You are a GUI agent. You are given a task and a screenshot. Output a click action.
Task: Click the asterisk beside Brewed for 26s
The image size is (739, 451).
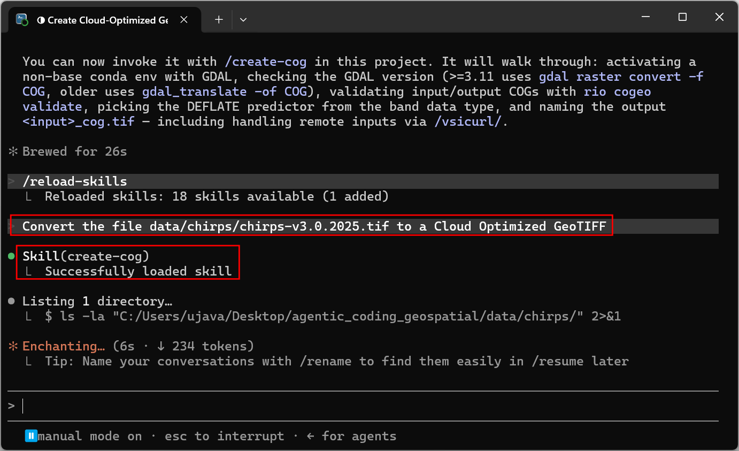pyautogui.click(x=13, y=151)
